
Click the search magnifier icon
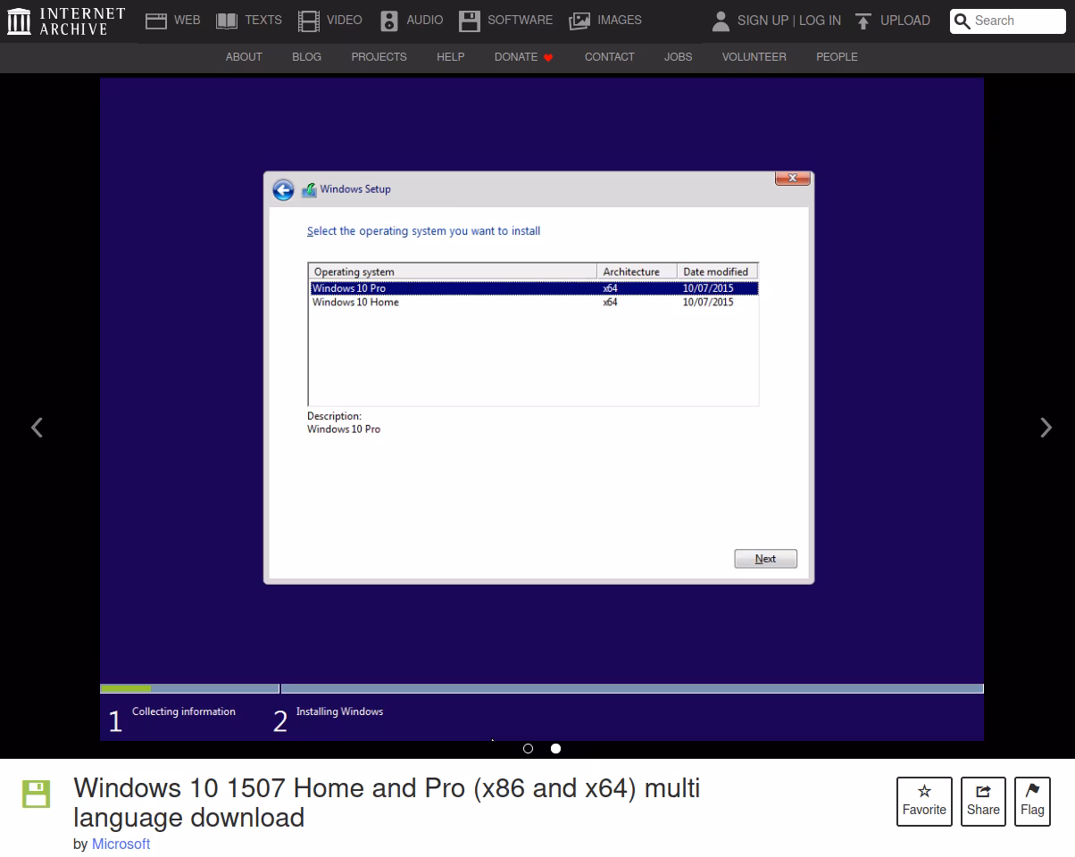click(962, 21)
